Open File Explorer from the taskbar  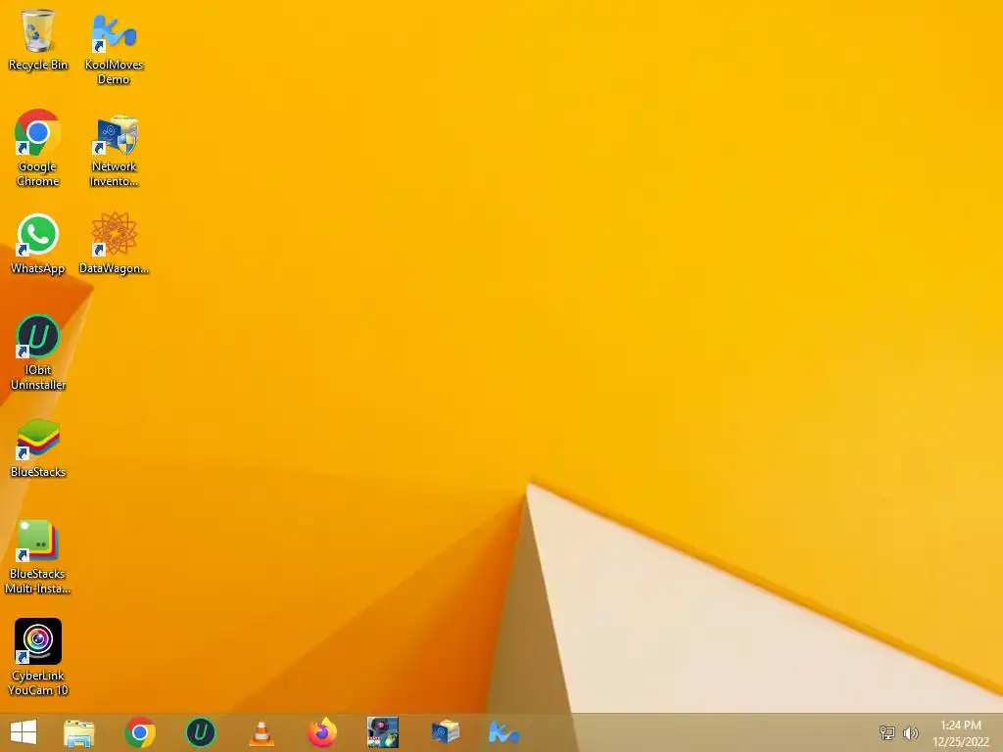(x=78, y=732)
